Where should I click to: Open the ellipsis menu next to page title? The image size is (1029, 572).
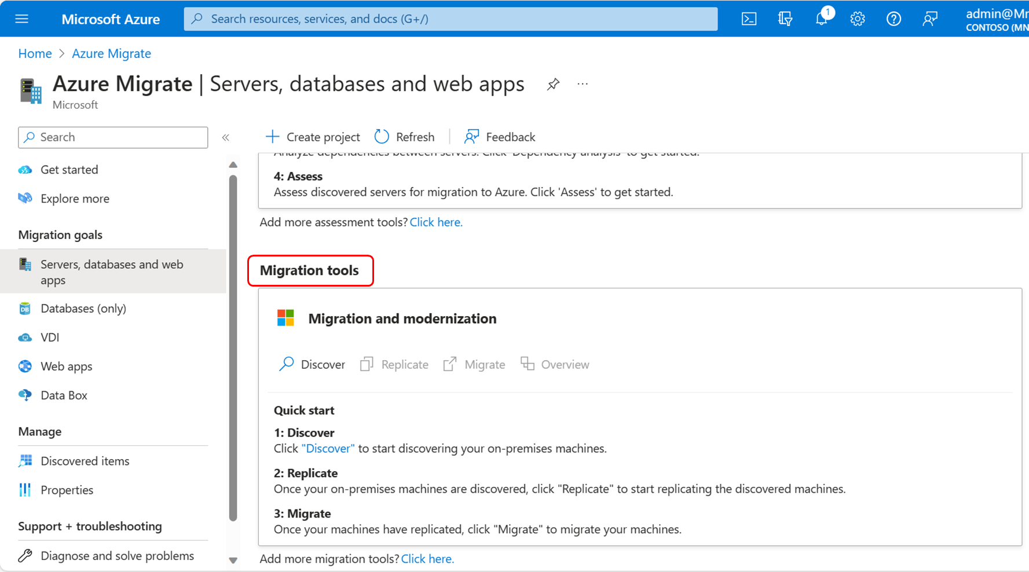583,84
